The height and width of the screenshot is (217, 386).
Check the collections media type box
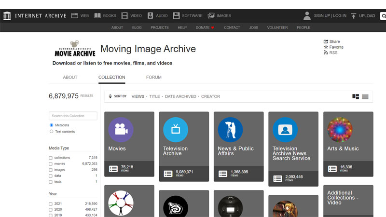[x=51, y=158]
